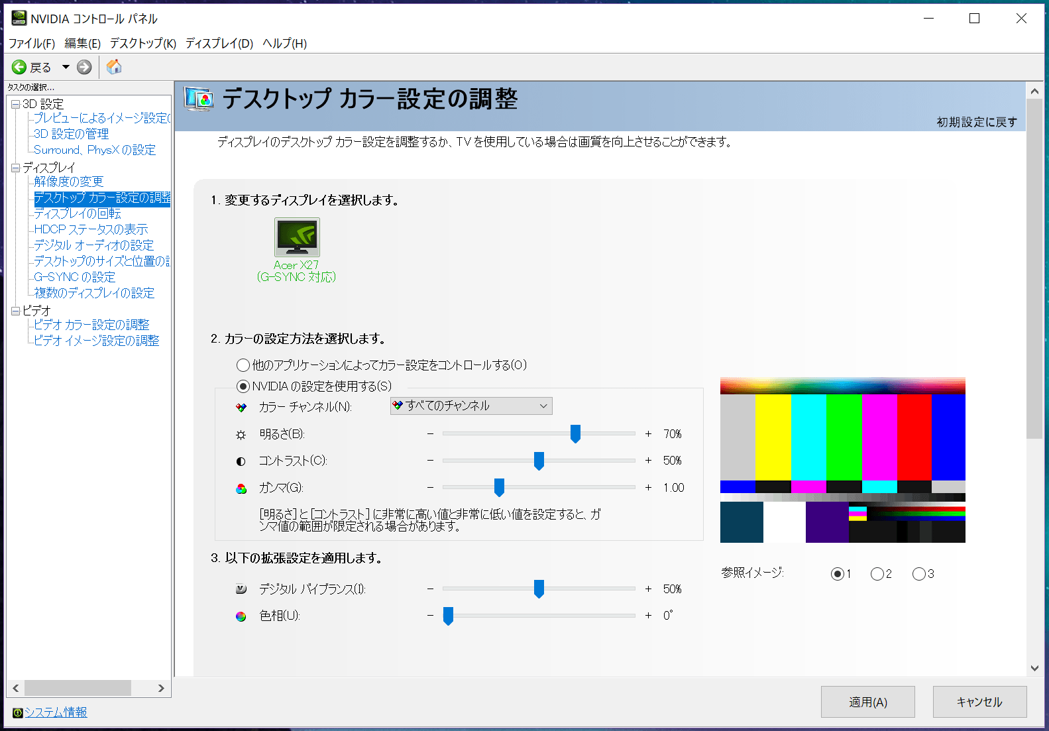Click the digital vibrance icon
This screenshot has height=731, width=1049.
[x=241, y=589]
